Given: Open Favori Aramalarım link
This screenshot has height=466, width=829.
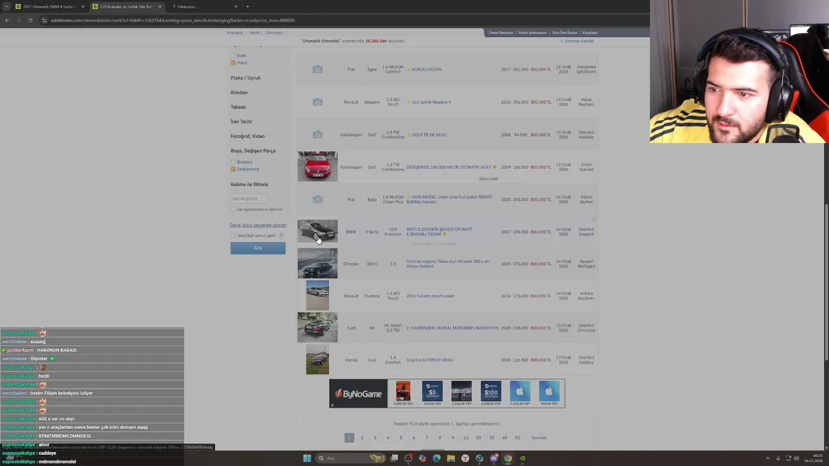Looking at the screenshot, I should [x=532, y=32].
